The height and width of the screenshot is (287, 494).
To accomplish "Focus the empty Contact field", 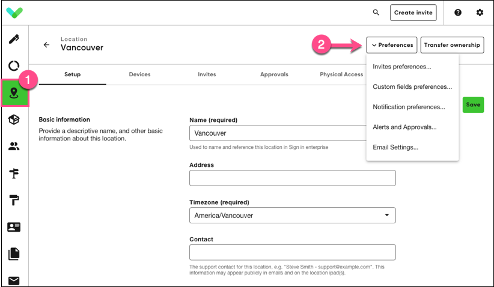I will coord(292,252).
